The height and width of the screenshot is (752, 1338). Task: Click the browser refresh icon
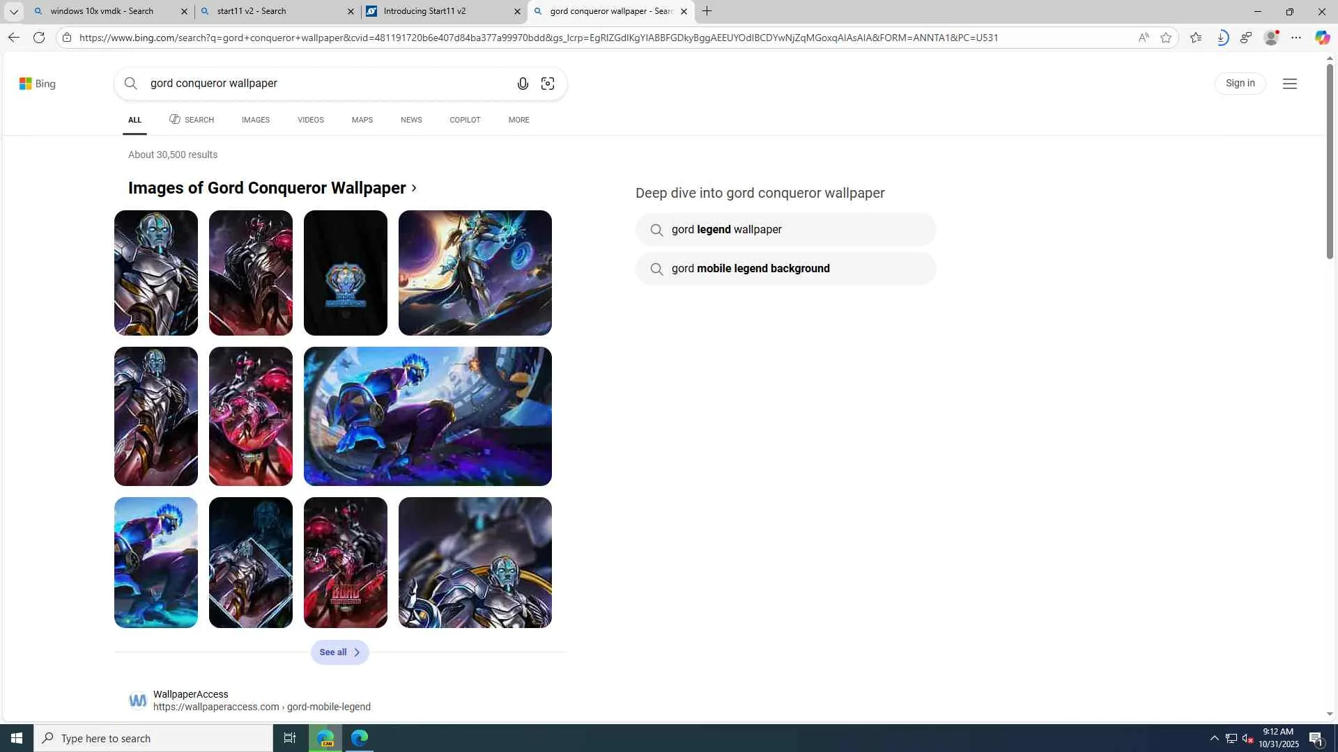[x=39, y=38]
